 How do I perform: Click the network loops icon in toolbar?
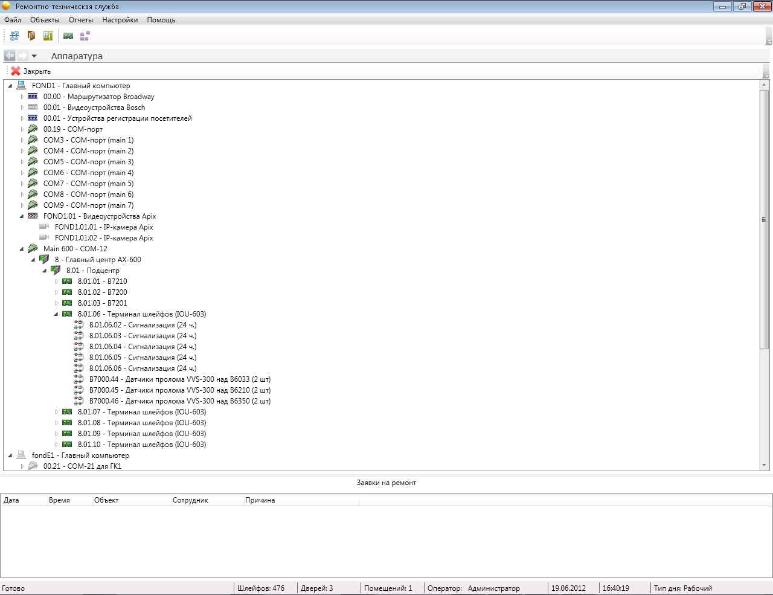14,36
